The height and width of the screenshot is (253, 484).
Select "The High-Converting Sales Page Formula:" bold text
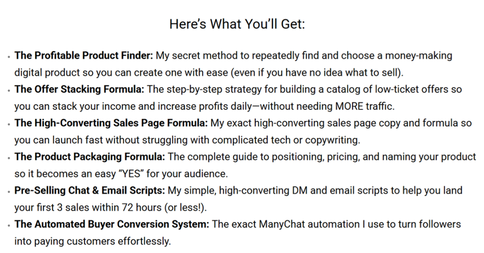click(111, 123)
